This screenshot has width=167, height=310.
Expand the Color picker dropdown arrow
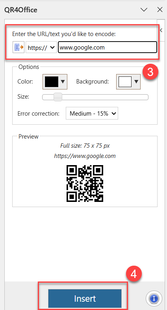63,82
